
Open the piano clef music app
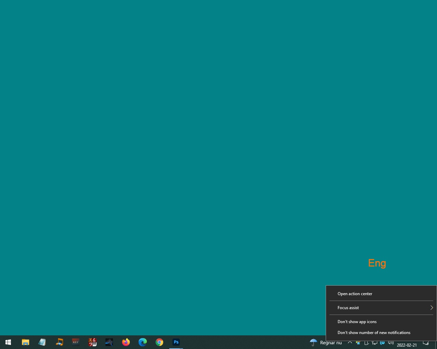[93, 342]
